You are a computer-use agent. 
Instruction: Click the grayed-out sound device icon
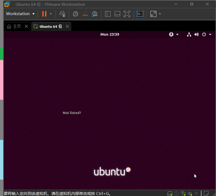click(196, 193)
